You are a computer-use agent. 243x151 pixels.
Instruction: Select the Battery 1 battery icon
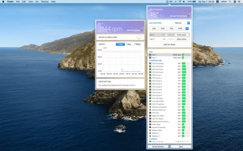tap(150, 133)
